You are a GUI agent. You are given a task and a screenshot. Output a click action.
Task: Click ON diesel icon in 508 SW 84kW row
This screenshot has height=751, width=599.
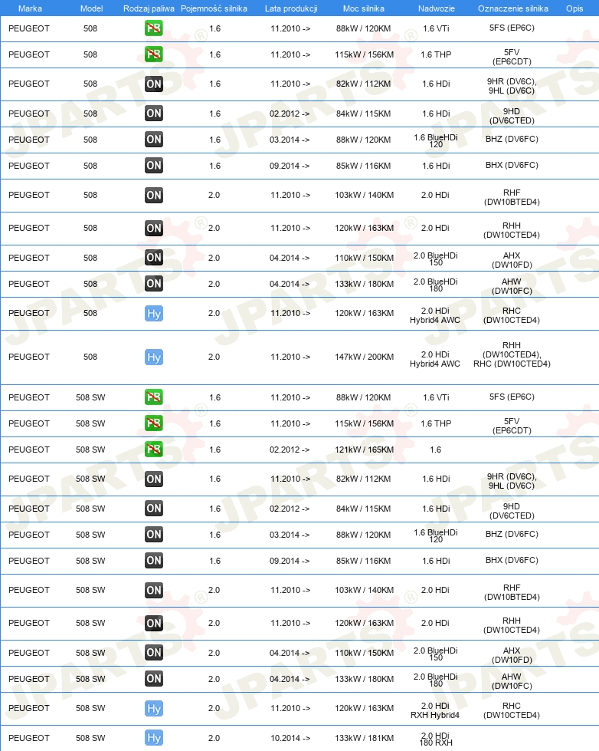coord(153,509)
